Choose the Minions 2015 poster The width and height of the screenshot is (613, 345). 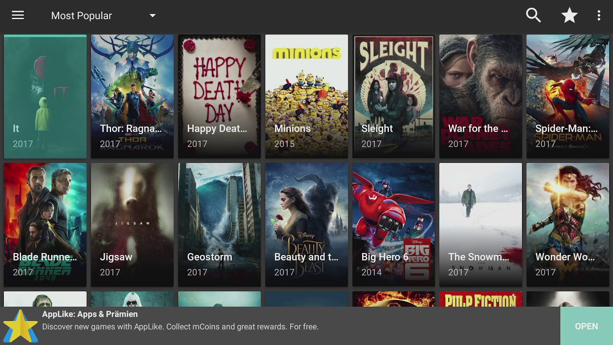coord(306,96)
